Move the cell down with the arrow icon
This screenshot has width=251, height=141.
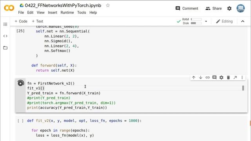click(x=200, y=78)
